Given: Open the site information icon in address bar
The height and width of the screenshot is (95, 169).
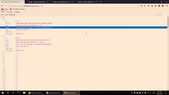Looking at the screenshot, I should tap(10, 6).
